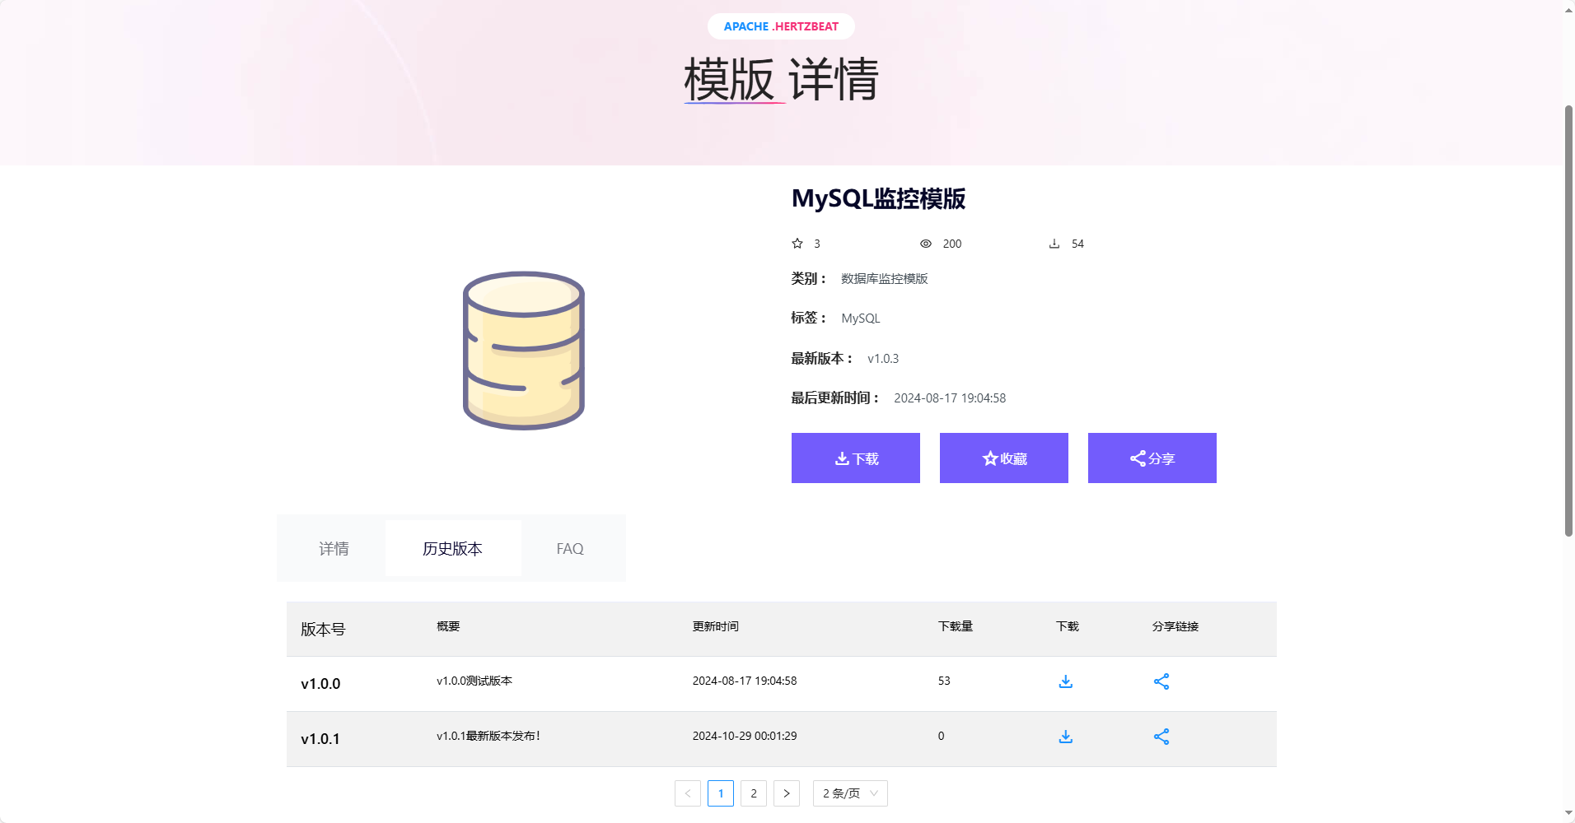Screen dimensions: 1575x823
Task: Switch to the 详情 tab
Action: click(334, 549)
